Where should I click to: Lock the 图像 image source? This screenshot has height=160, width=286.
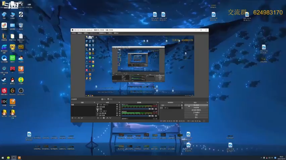coord(120,109)
